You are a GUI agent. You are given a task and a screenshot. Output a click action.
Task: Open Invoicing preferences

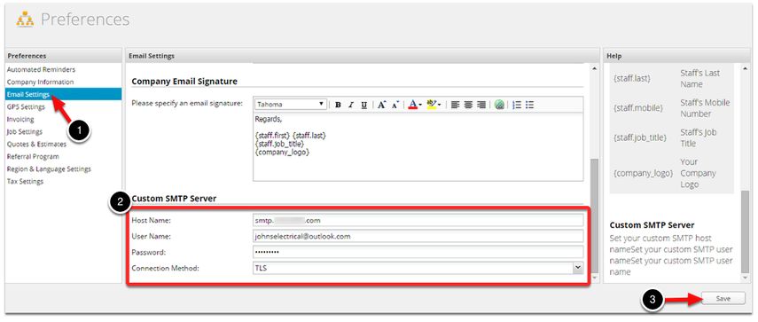coord(20,119)
